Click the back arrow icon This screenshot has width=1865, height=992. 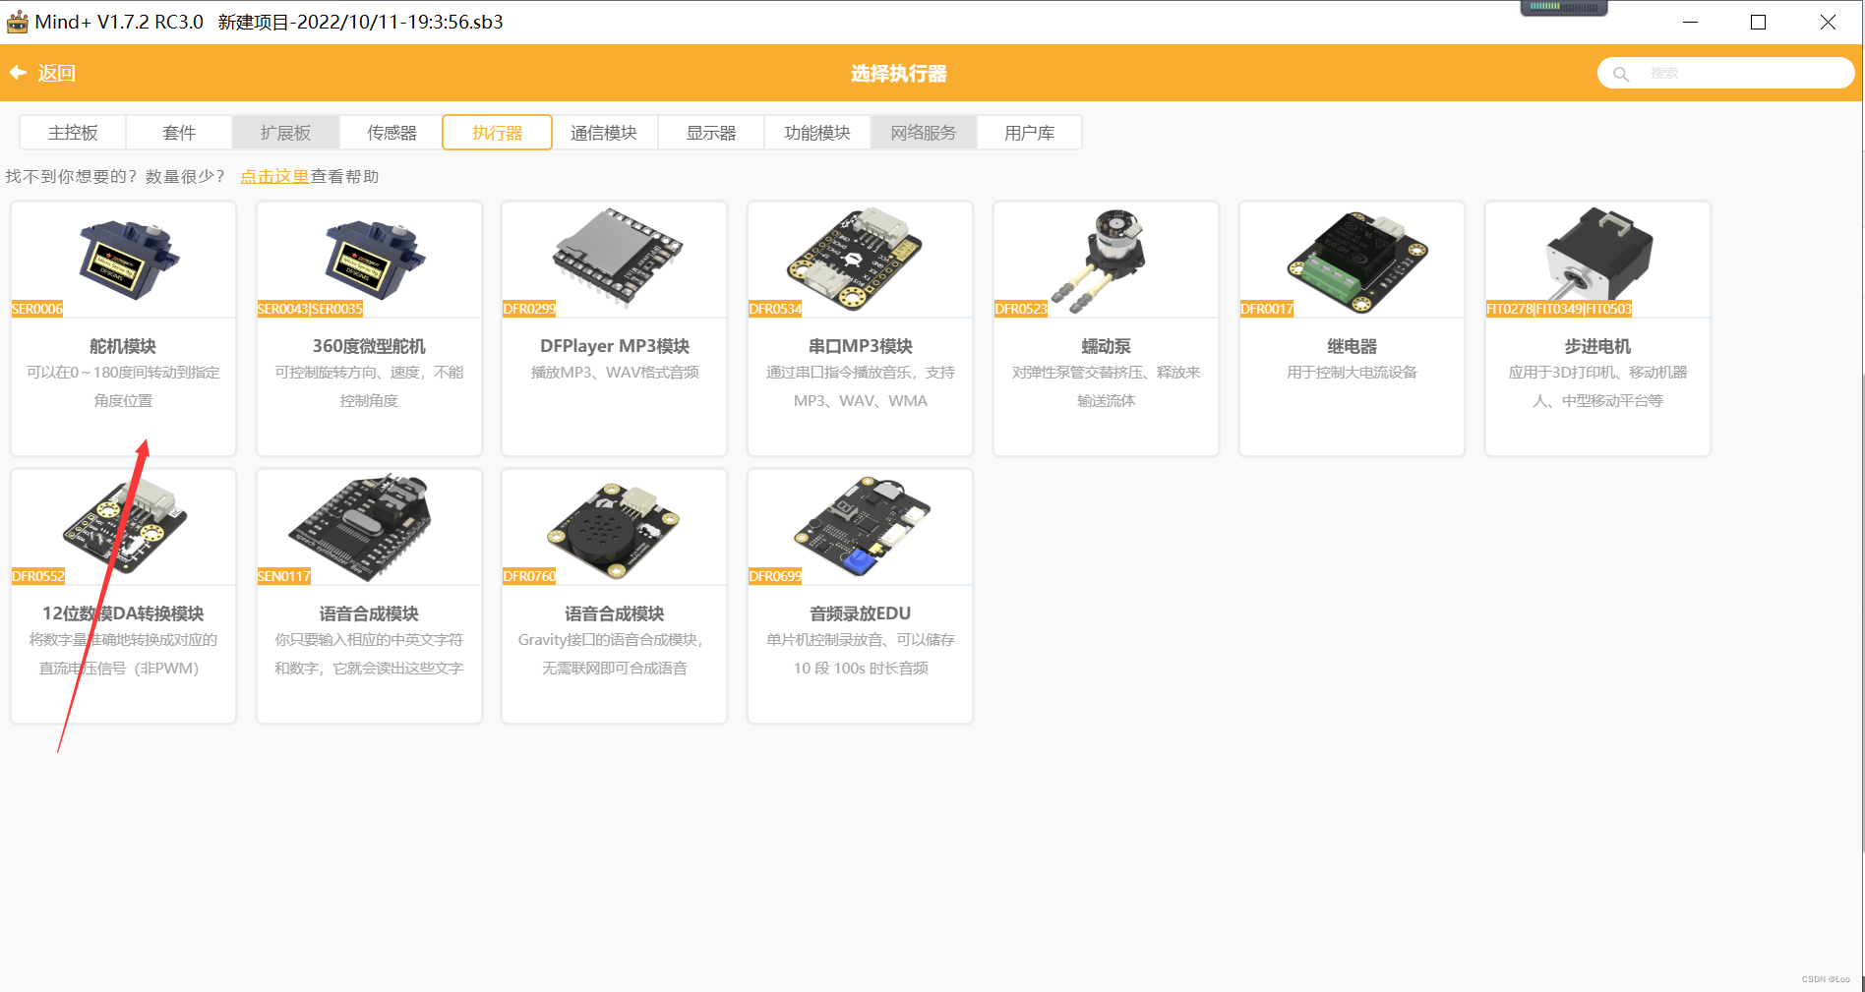tap(18, 73)
